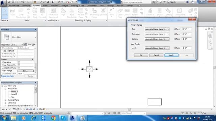Select the Wire tool

click(112, 12)
